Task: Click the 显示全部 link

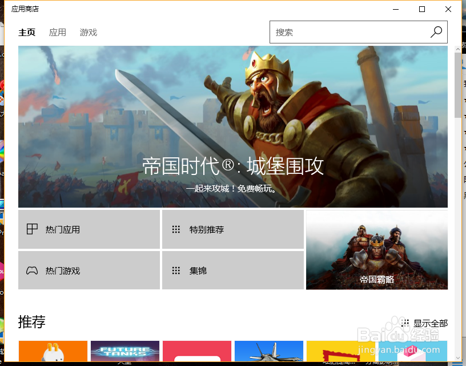Action: [x=431, y=323]
